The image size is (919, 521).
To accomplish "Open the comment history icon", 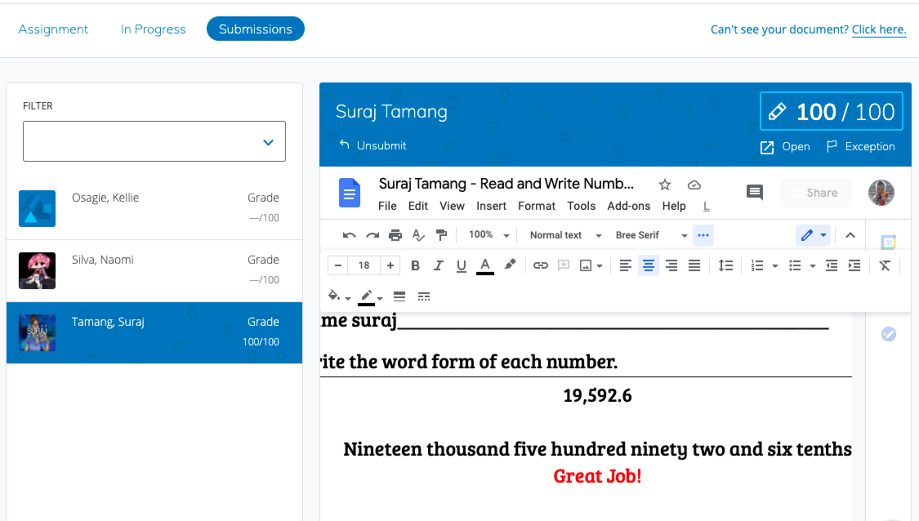I will coord(754,193).
